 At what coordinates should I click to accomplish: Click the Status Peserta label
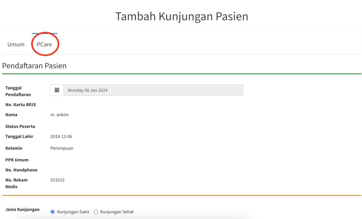20,126
